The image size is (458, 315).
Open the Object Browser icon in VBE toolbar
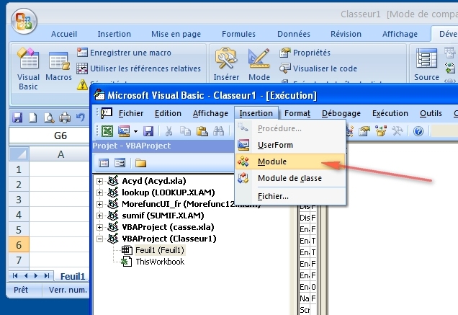pos(381,131)
